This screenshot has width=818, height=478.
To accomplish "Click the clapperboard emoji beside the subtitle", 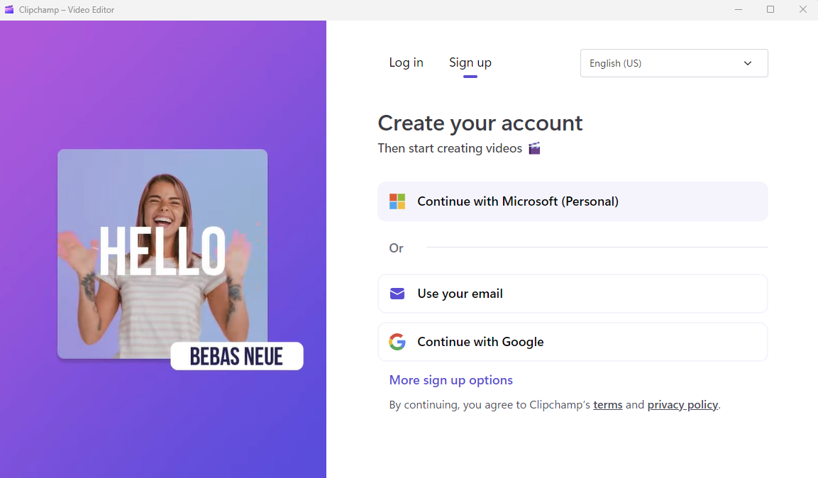I will tap(534, 148).
